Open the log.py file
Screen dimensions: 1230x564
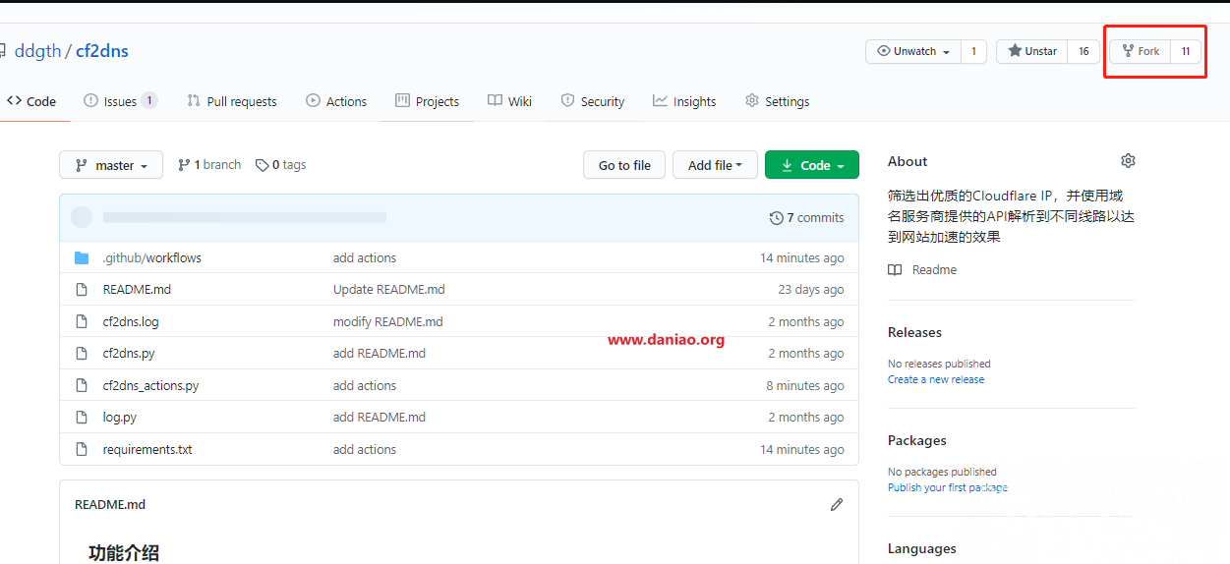point(120,417)
